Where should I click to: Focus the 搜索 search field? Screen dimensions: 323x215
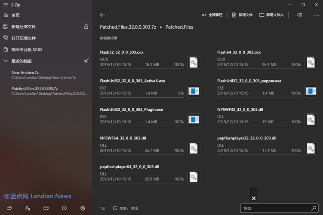coord(279,208)
